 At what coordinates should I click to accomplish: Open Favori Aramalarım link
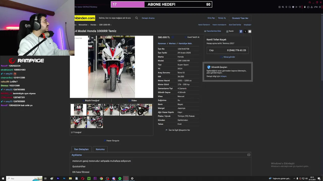pos(219,25)
